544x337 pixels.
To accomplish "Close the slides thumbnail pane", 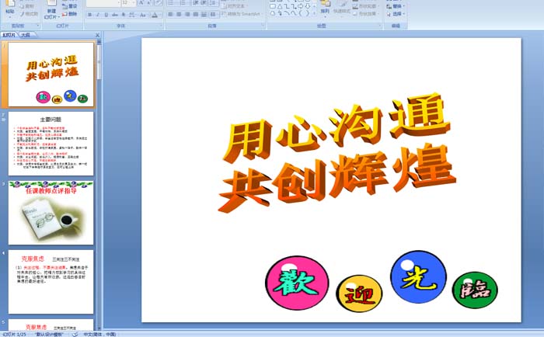I will pyautogui.click(x=97, y=35).
